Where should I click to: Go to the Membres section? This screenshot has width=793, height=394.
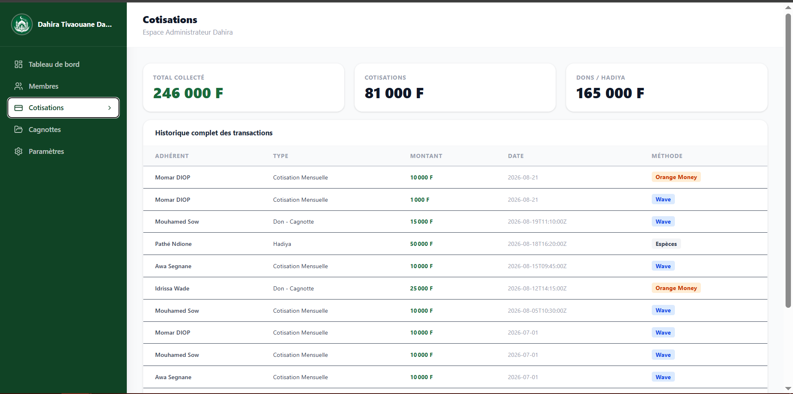point(63,86)
